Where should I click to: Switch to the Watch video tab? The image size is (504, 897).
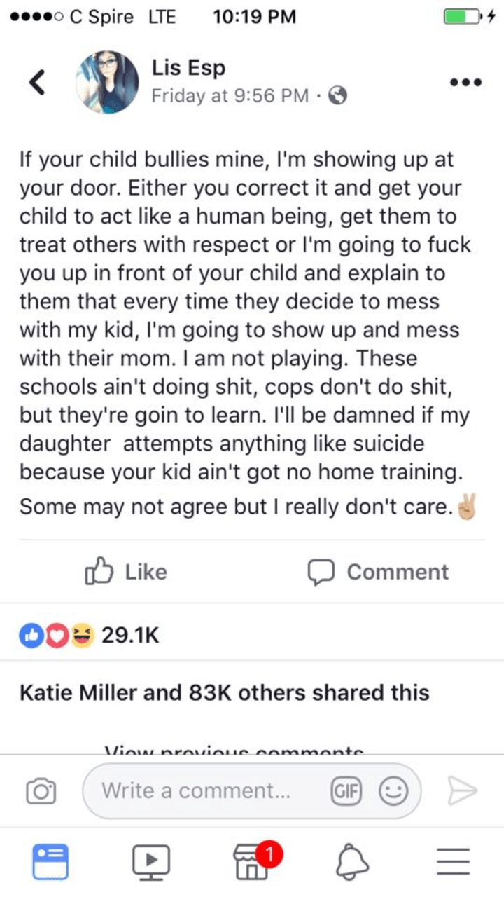(152, 861)
